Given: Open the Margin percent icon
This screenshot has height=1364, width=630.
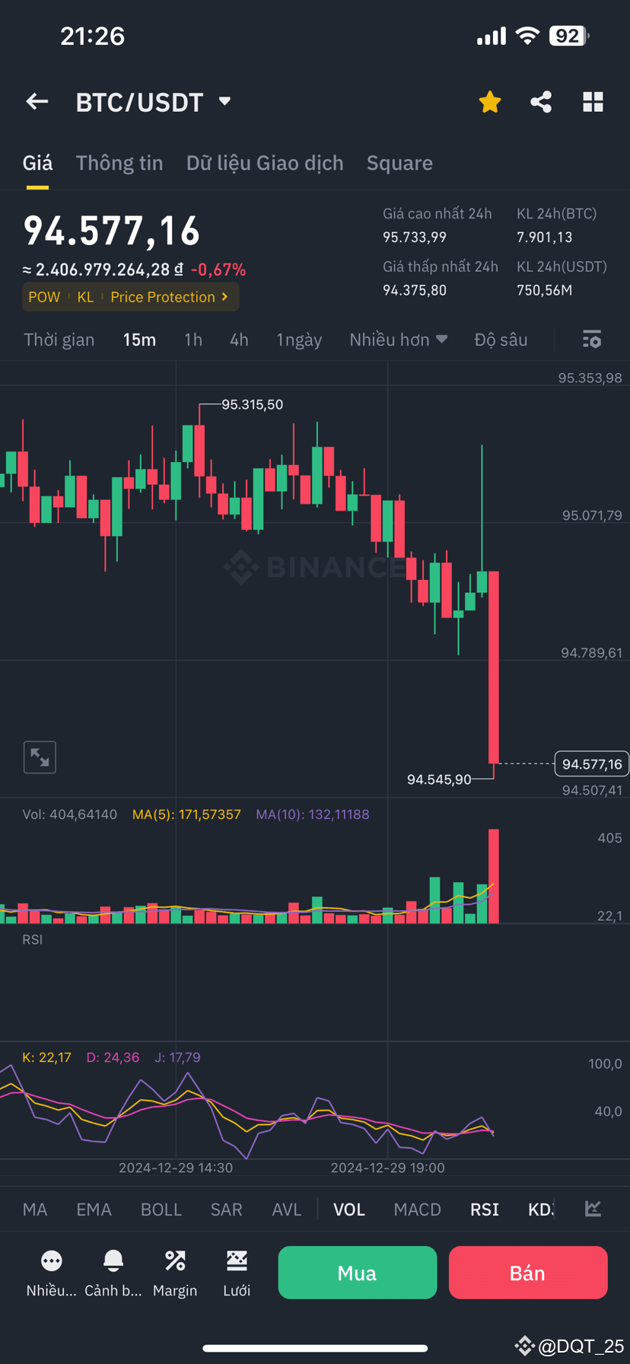Looking at the screenshot, I should pyautogui.click(x=175, y=1261).
